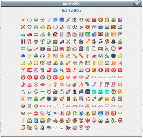The width and height of the screenshot is (143, 138).
Task: Insert the orange sun emoji
Action: (x=23, y=20)
